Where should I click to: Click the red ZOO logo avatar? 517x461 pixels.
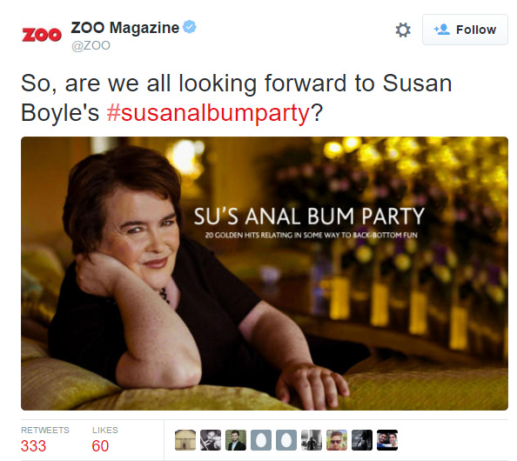point(42,35)
